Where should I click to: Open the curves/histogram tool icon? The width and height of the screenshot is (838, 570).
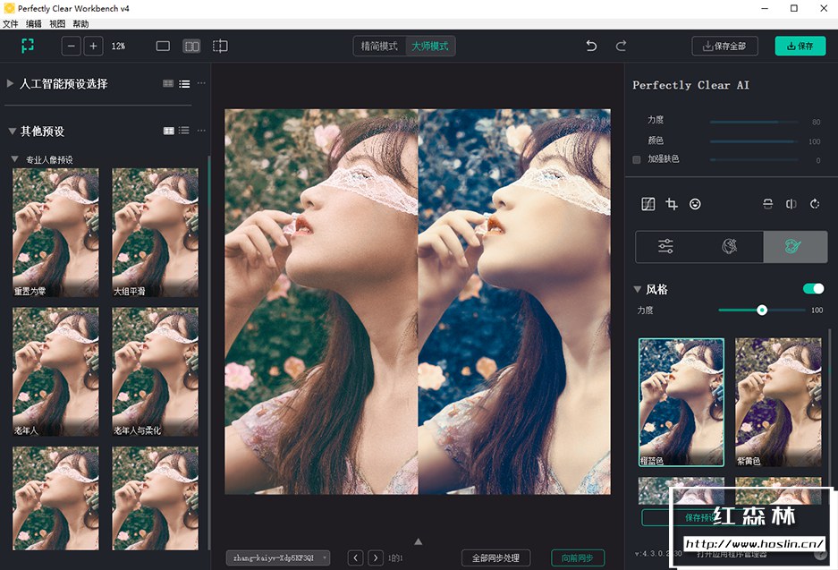click(648, 204)
